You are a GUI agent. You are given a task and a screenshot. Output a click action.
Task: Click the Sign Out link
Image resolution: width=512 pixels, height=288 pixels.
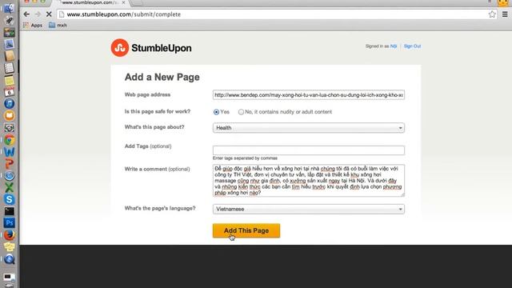(x=412, y=46)
